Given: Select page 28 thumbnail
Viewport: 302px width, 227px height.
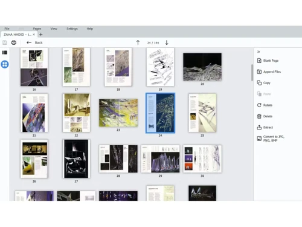Looking at the screenshot, I should pyautogui.click(x=118, y=159).
